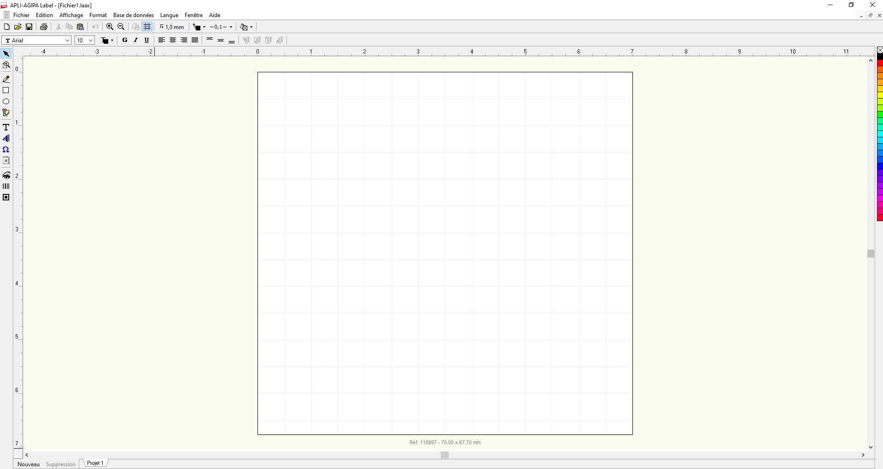
Task: Expand the line thickness 0,1 dropdown
Action: pyautogui.click(x=231, y=27)
